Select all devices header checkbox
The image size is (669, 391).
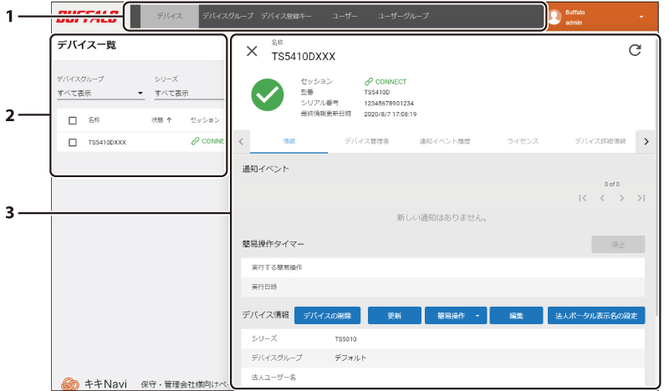click(x=73, y=120)
